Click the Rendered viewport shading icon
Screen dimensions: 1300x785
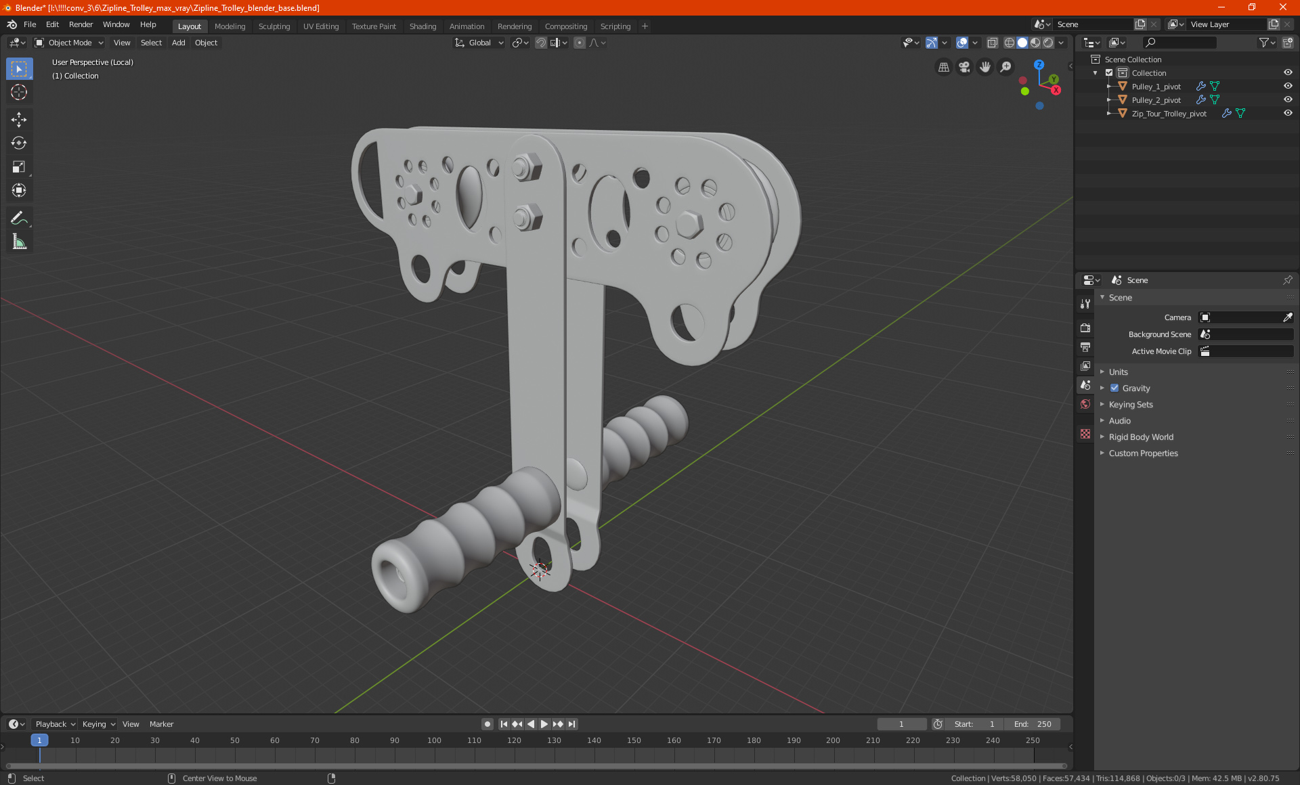(1047, 43)
